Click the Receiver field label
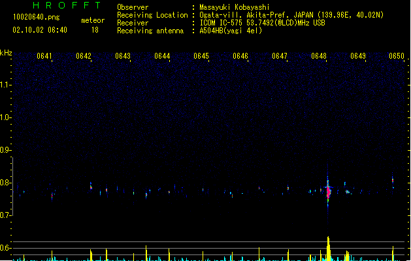This screenshot has width=411, height=261. coord(133,23)
